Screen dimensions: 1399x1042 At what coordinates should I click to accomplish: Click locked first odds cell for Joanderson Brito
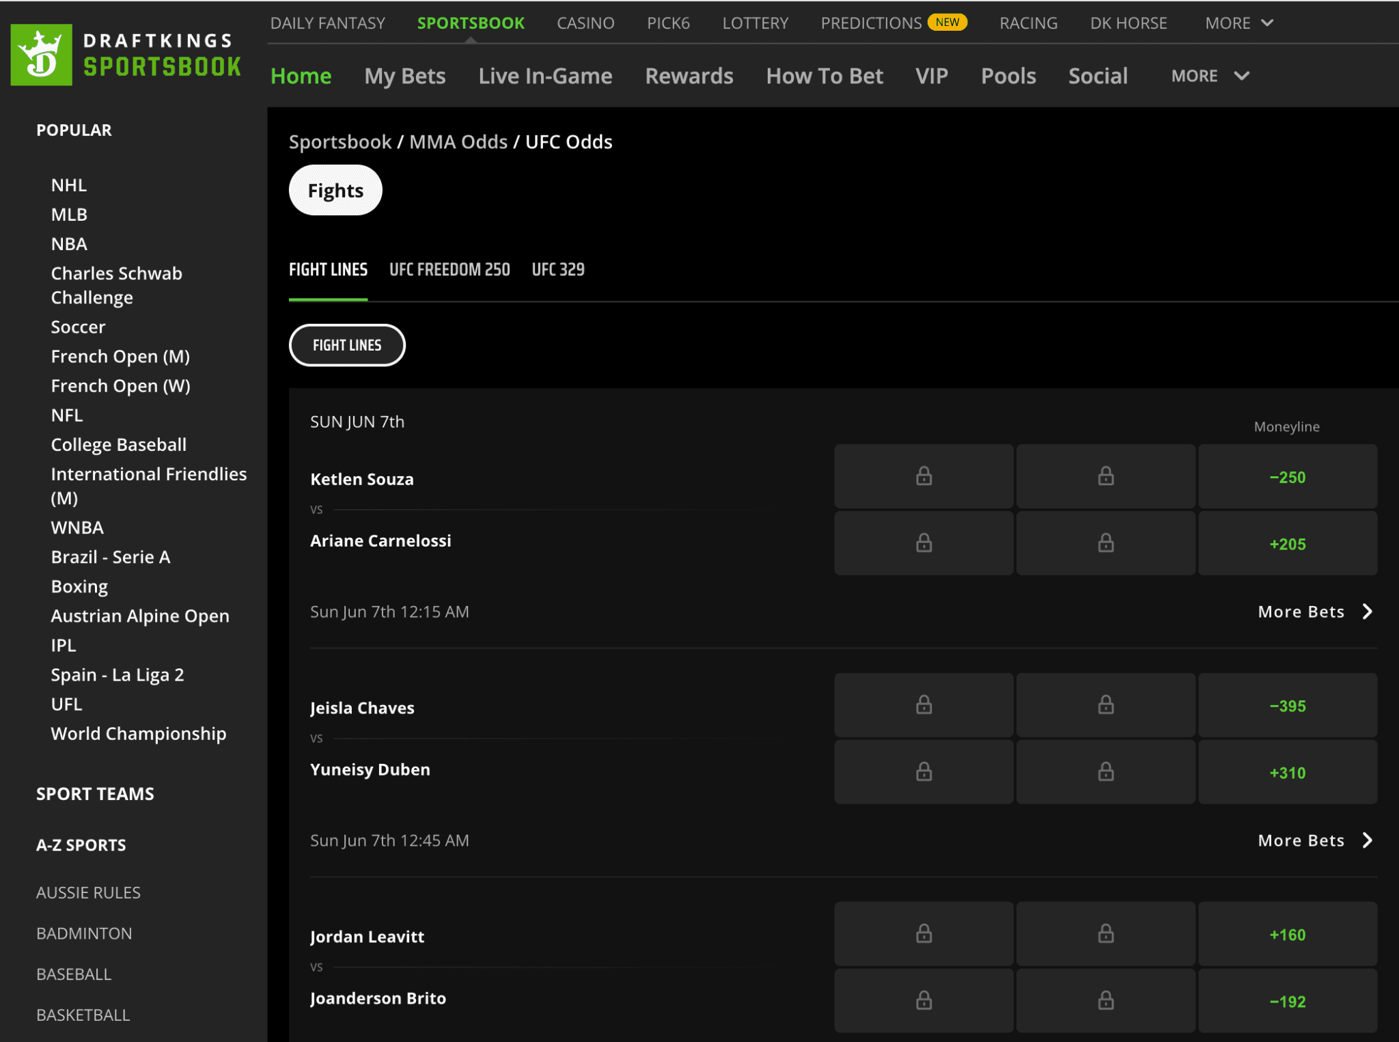click(x=924, y=1001)
